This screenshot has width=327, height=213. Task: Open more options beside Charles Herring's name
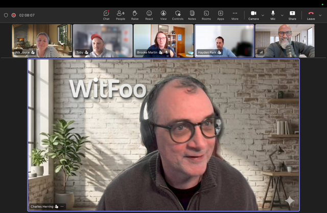(62, 206)
